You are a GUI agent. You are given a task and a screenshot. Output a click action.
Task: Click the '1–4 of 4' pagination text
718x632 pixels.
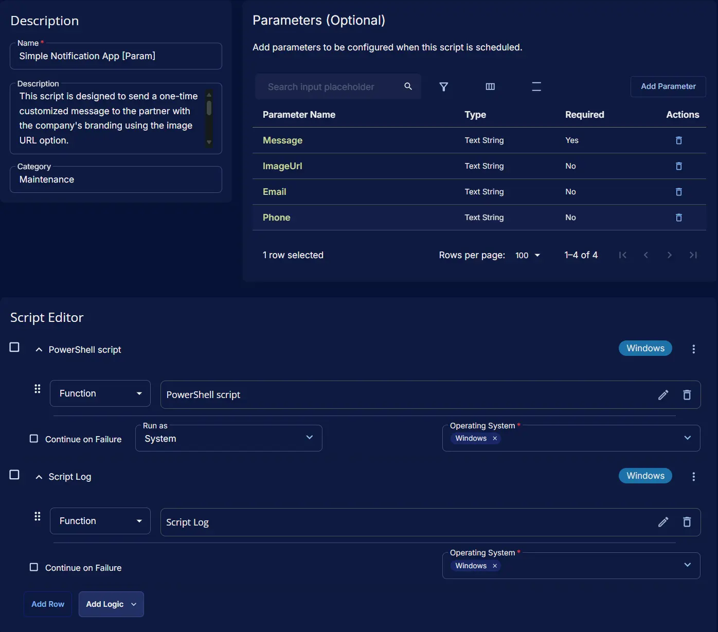[x=581, y=255]
